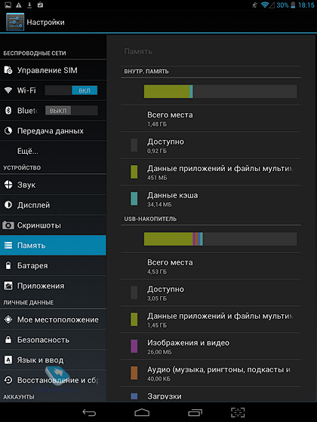Open Display brightness icon

8,205
